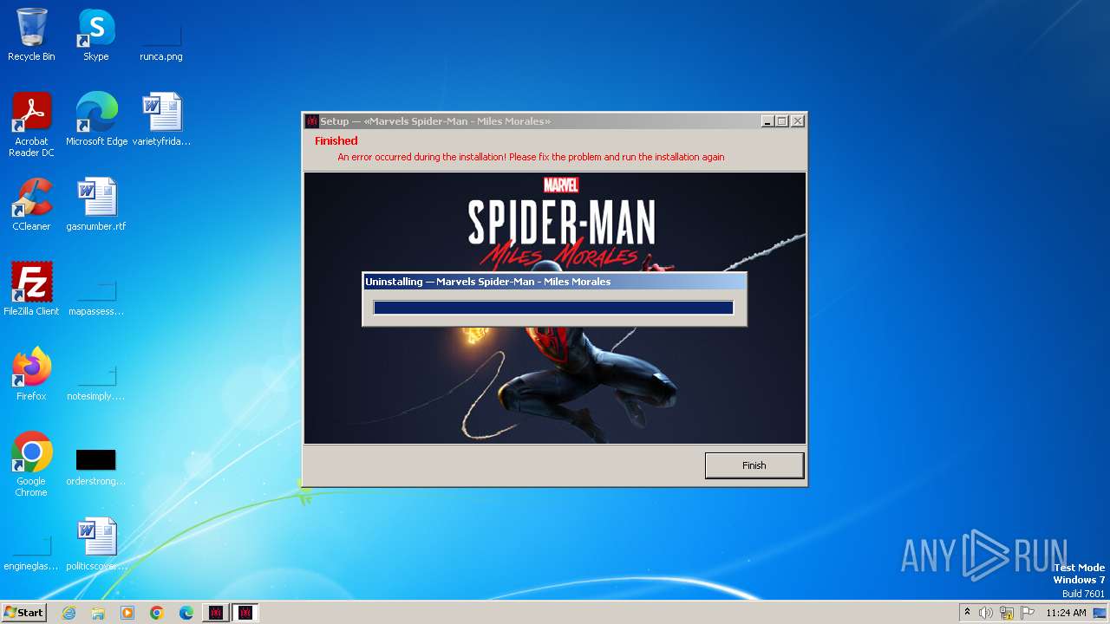
Task: Click the uninstalling progress bar
Action: pos(553,308)
